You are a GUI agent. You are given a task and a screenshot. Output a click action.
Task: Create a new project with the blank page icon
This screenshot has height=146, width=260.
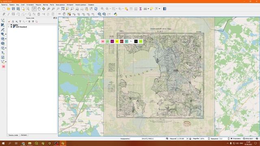click(4, 9)
